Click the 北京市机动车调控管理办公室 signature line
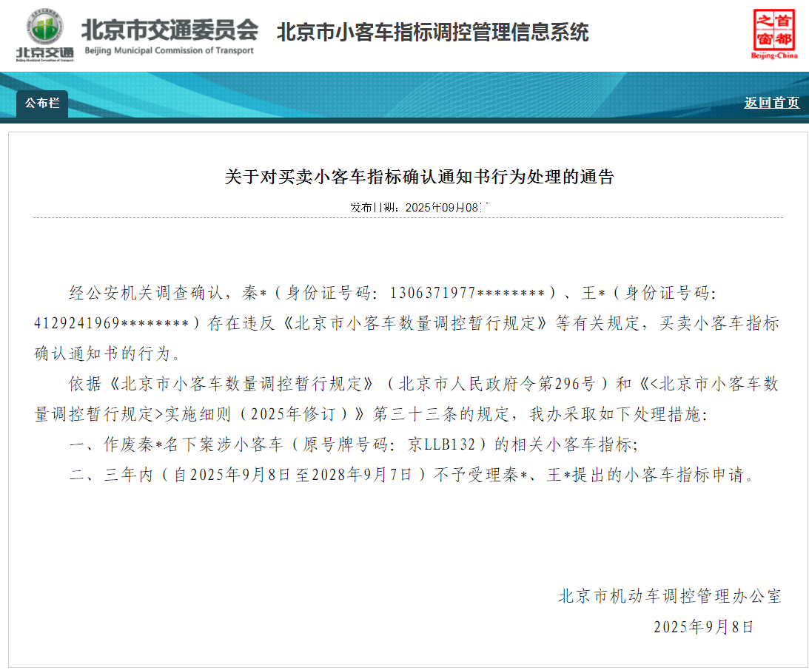Image resolution: width=809 pixels, height=670 pixels. point(669,596)
